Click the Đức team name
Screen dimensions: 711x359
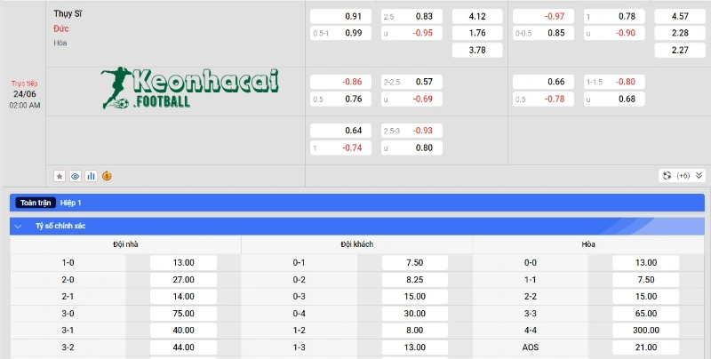(60, 28)
